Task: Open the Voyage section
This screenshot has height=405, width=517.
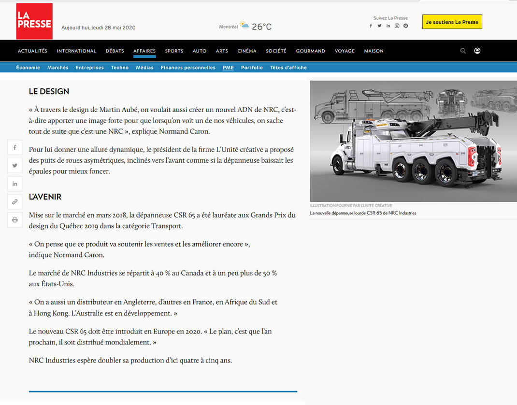Action: pyautogui.click(x=345, y=51)
